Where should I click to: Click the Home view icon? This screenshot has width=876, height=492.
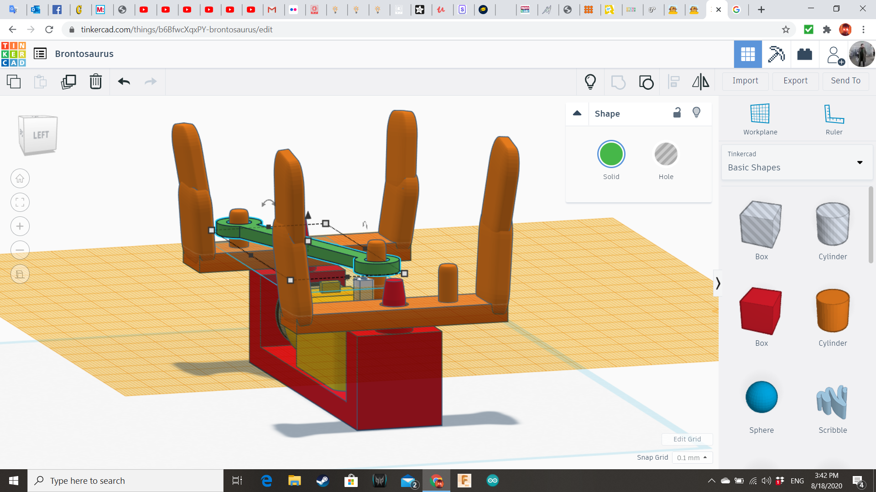point(20,179)
